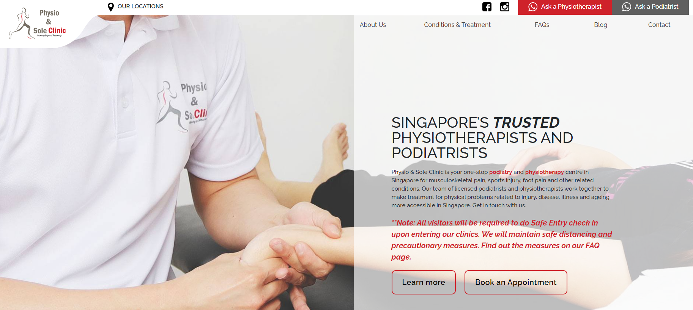The width and height of the screenshot is (693, 310).
Task: Click WhatsApp icon beside Ask a Podiatrist
Action: point(627,7)
